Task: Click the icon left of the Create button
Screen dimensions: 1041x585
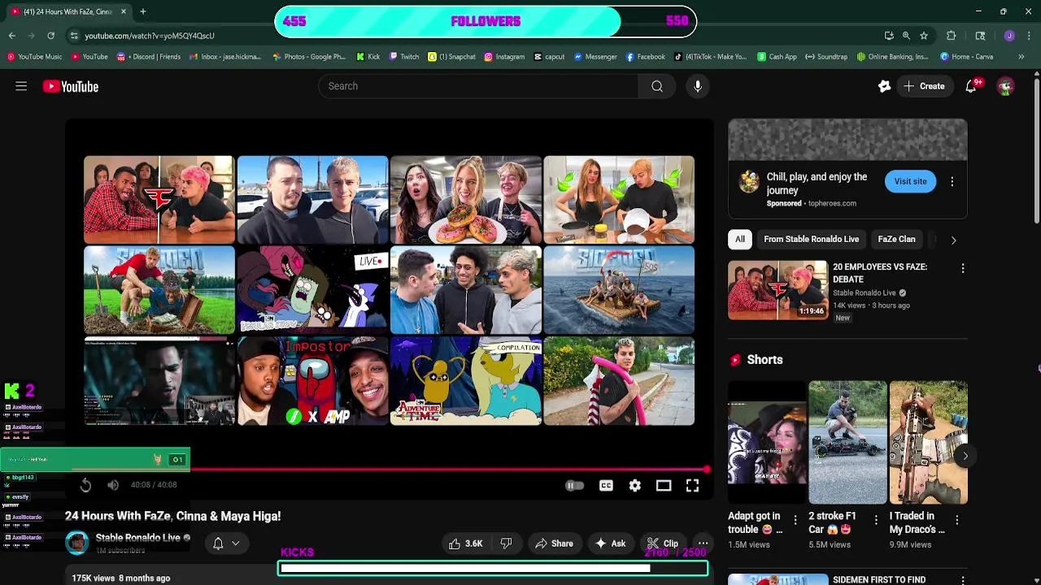Action: click(x=884, y=86)
